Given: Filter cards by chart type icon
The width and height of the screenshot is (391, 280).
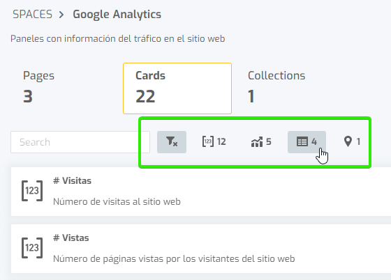Looking at the screenshot, I should 257,142.
